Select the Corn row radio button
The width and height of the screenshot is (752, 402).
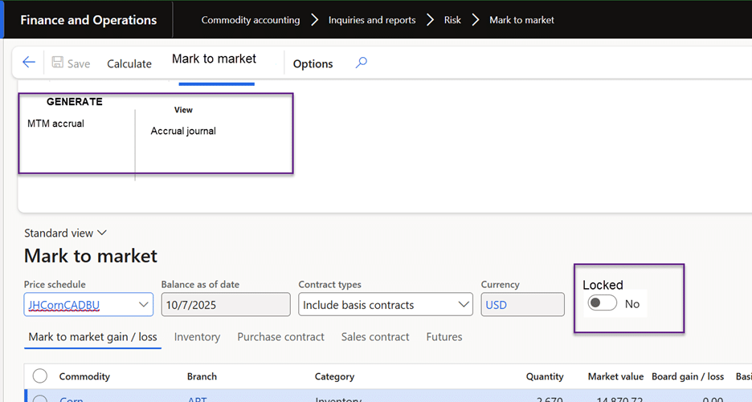(40, 399)
